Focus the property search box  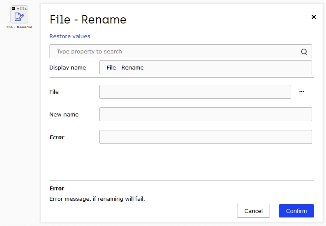pyautogui.click(x=181, y=51)
